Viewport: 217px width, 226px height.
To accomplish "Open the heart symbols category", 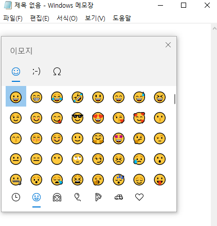I will [x=139, y=197].
